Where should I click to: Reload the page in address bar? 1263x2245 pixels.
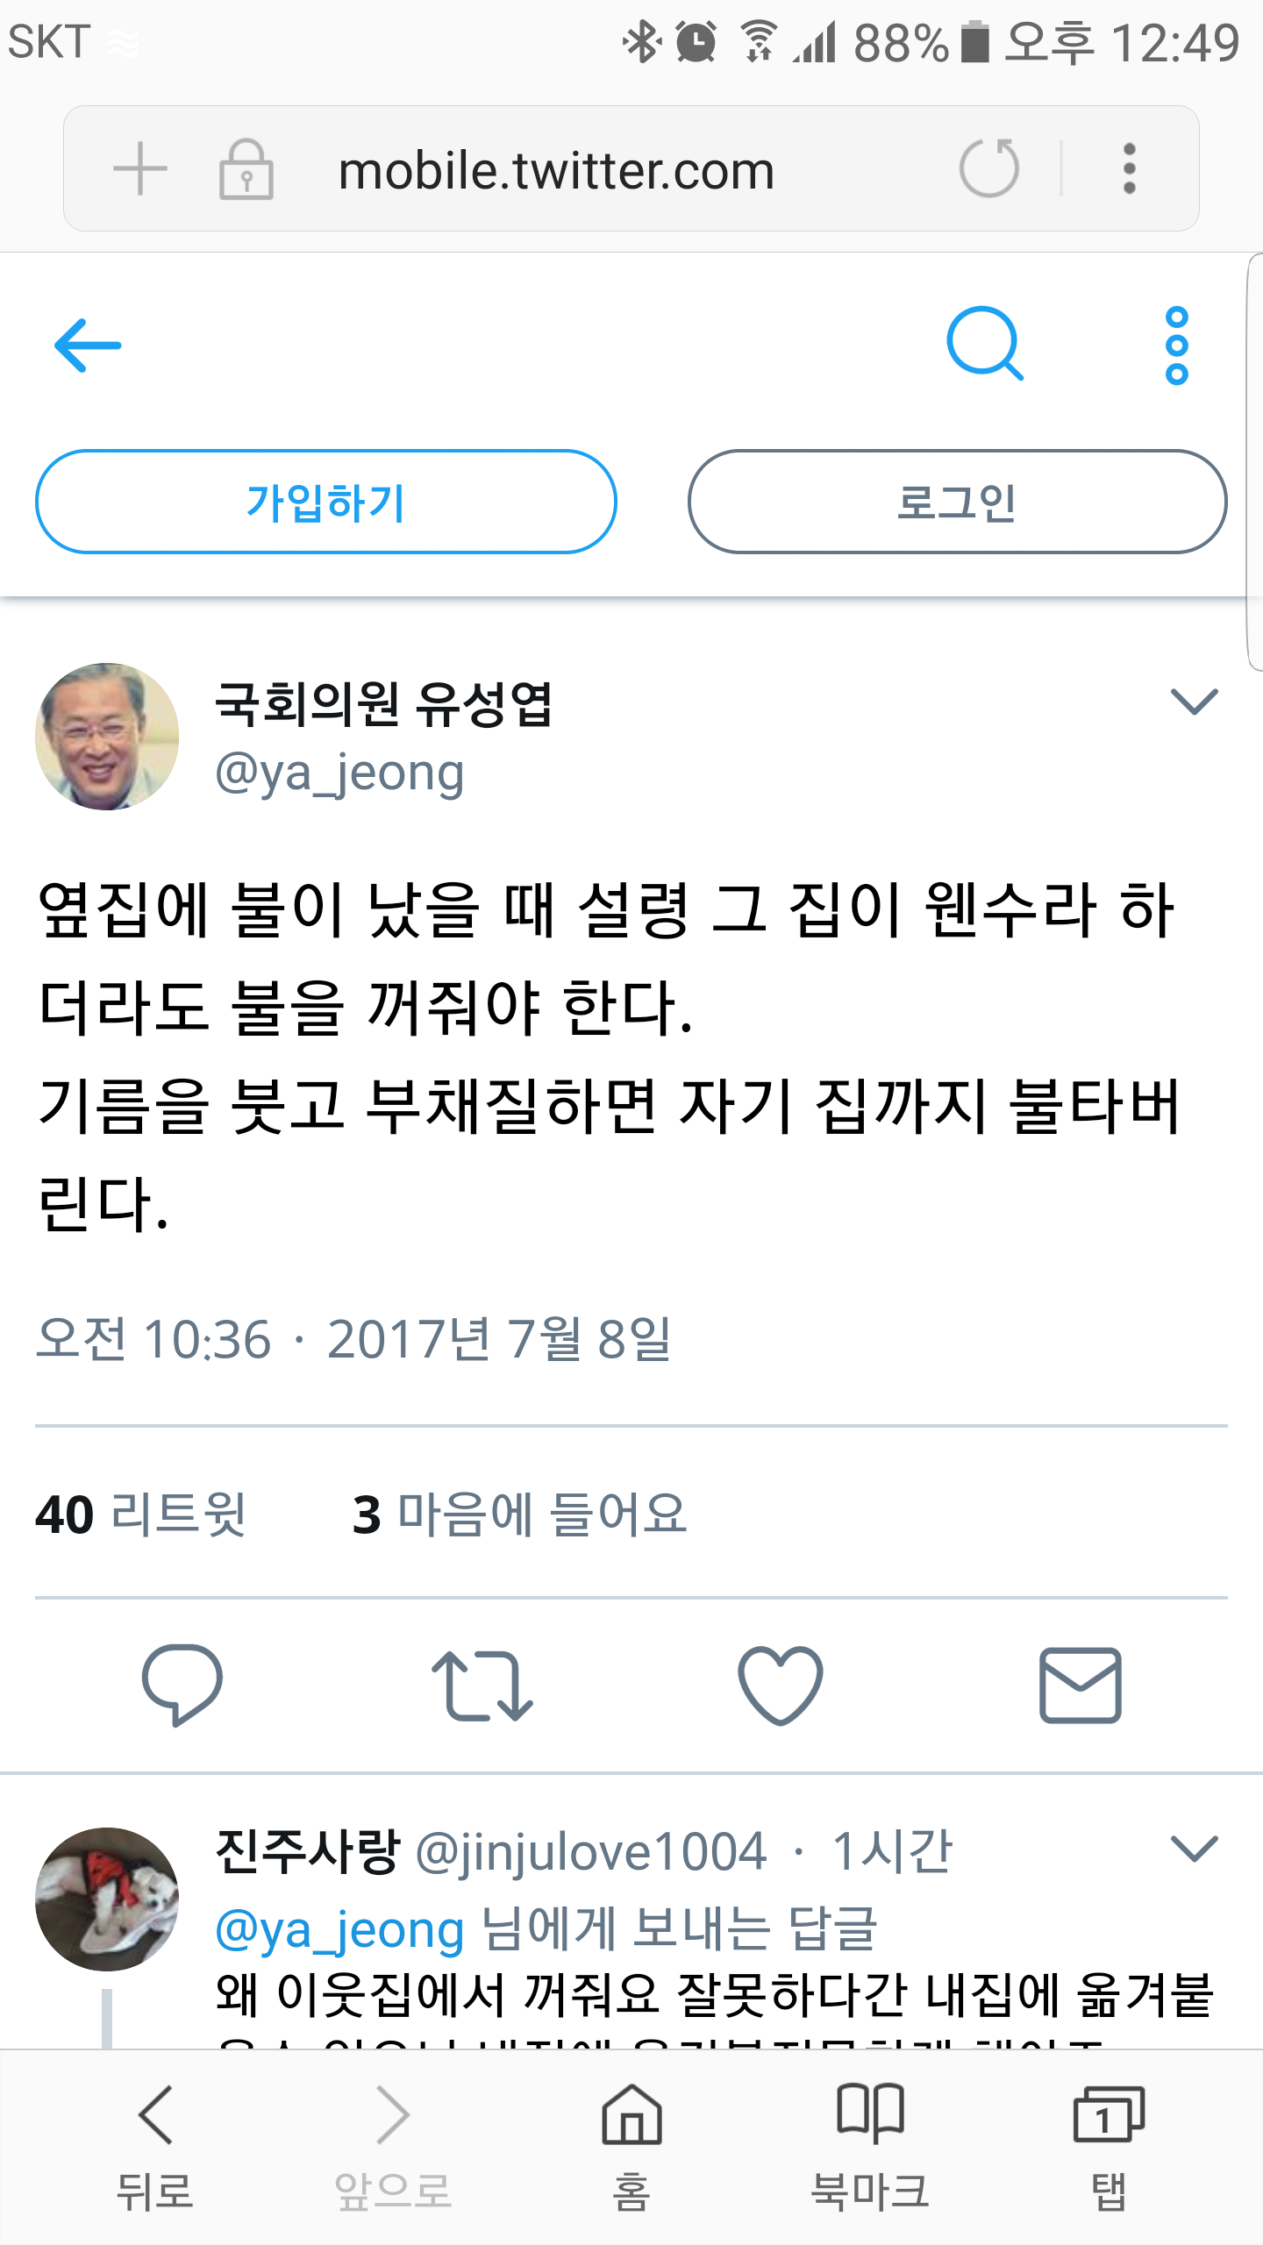989,167
